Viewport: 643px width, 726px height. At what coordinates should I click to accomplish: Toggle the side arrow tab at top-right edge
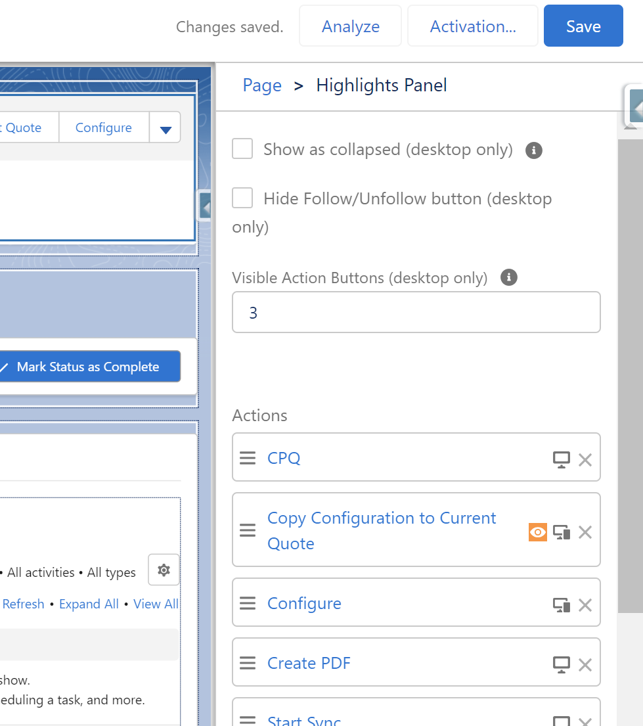[x=636, y=106]
